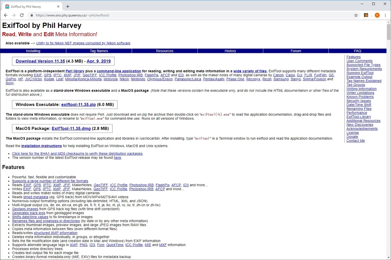This screenshot has width=391, height=260.
Task: Open the FAQ navigation tab
Action: (358, 51)
